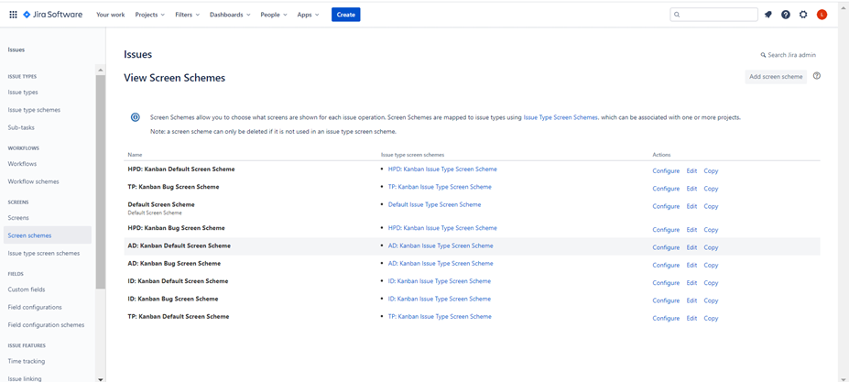Viewport: 849px width, 382px height.
Task: Open AD: Kanban Issue Type Screen Scheme in AD Default row
Action: tap(441, 246)
